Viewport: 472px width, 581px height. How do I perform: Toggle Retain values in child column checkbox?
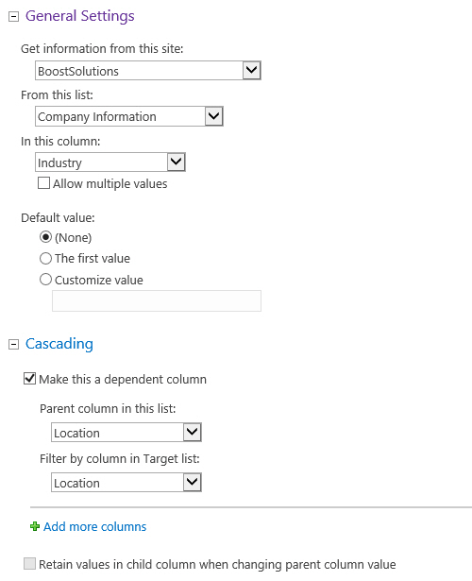[29, 564]
